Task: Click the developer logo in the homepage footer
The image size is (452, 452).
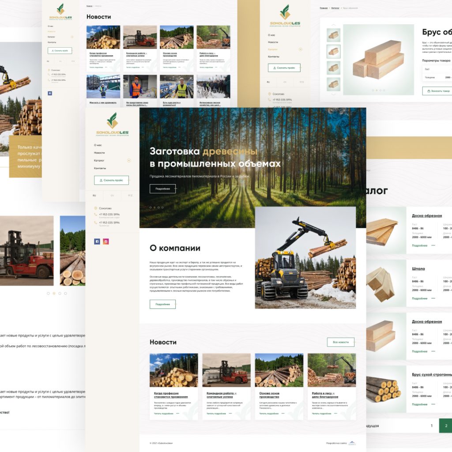Action: tap(352, 443)
